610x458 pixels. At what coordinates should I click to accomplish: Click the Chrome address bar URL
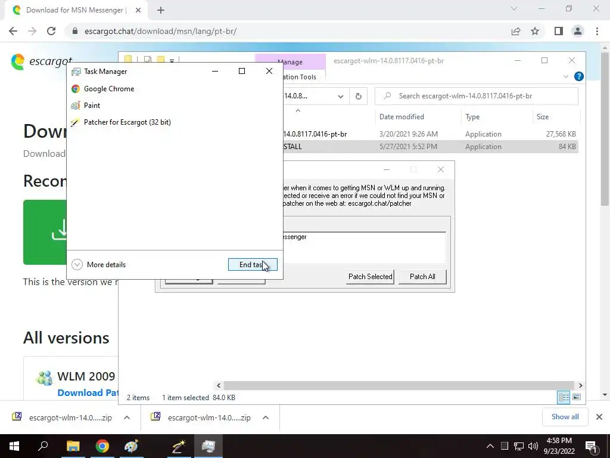[160, 31]
